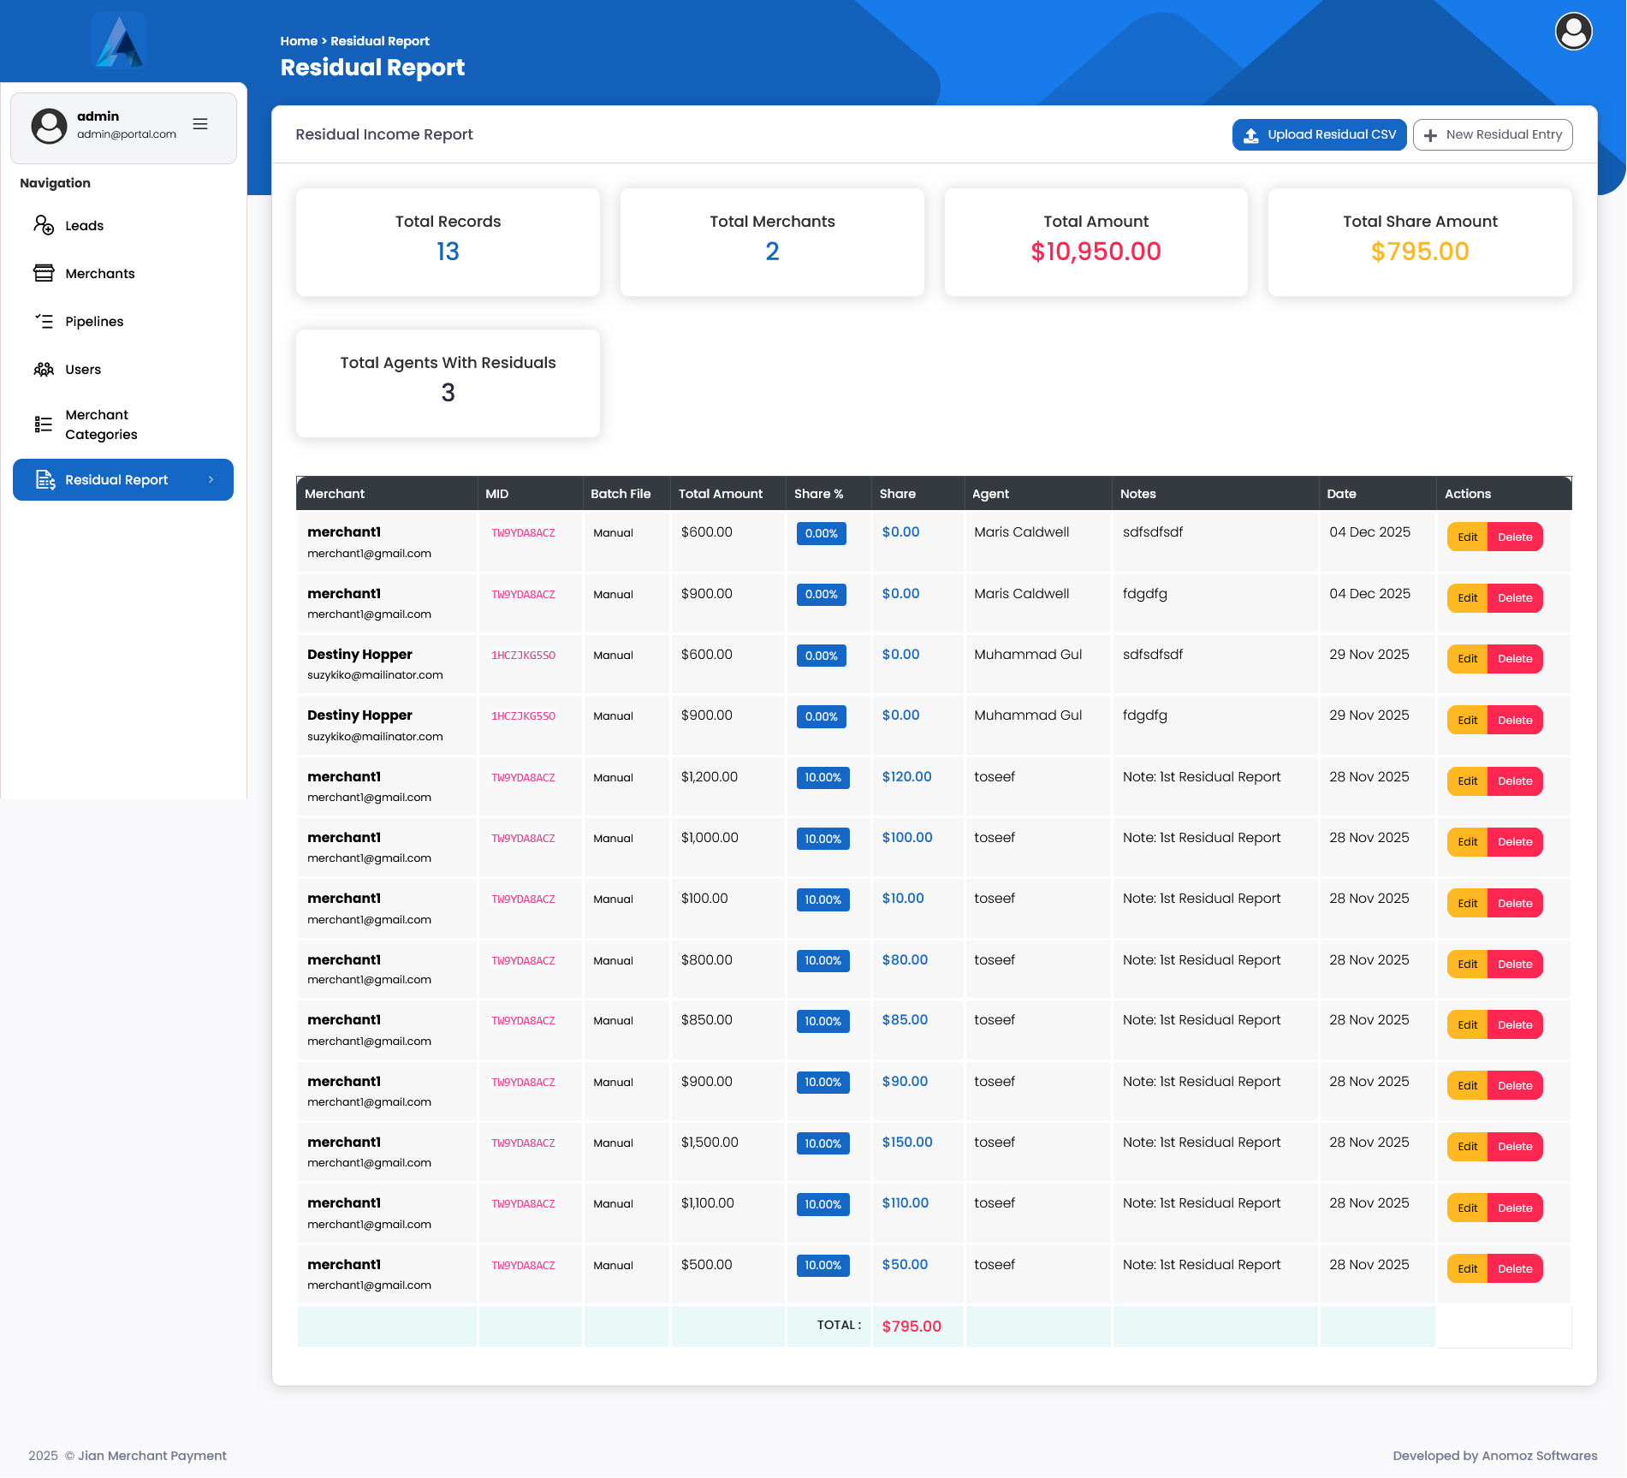Image resolution: width=1627 pixels, height=1478 pixels.
Task: Click the 10.00% share badge for $1,200.00
Action: (x=822, y=777)
